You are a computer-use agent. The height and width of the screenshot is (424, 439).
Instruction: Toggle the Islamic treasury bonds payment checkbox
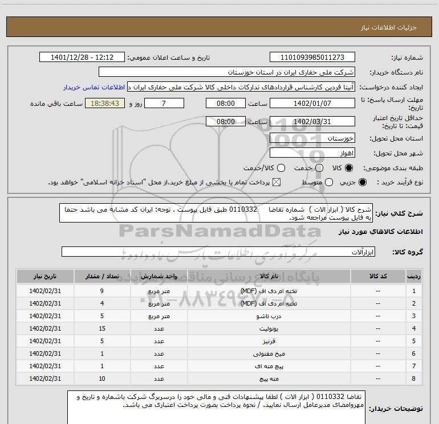tap(277, 182)
